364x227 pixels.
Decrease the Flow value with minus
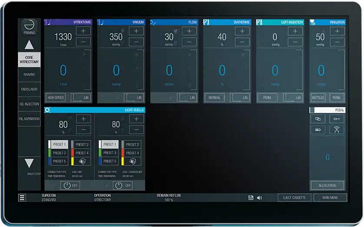(x=189, y=42)
